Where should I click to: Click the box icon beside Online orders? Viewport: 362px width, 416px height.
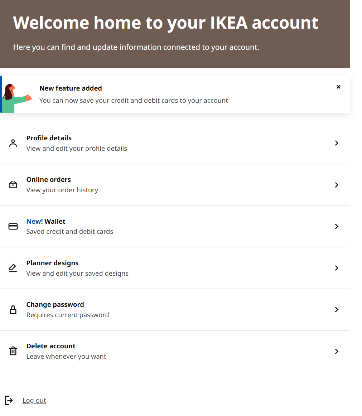tap(13, 185)
